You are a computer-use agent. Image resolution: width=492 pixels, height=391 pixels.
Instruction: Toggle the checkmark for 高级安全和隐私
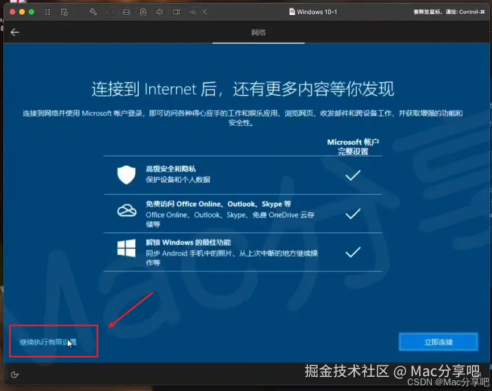pos(353,175)
